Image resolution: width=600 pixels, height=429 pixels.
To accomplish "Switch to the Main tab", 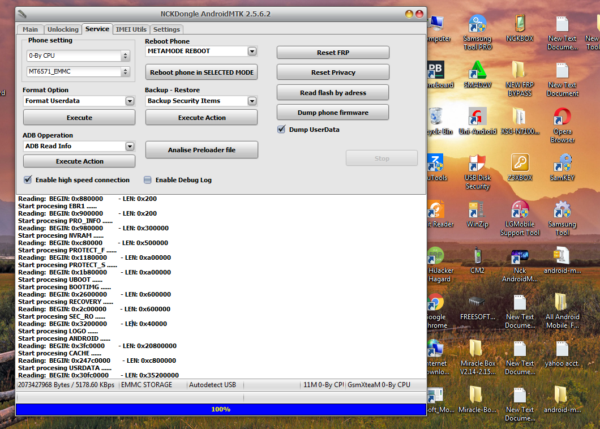I will (30, 29).
